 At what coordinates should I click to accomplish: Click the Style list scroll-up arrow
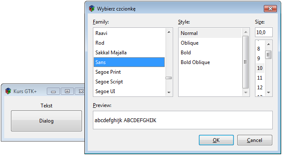tap(246, 32)
